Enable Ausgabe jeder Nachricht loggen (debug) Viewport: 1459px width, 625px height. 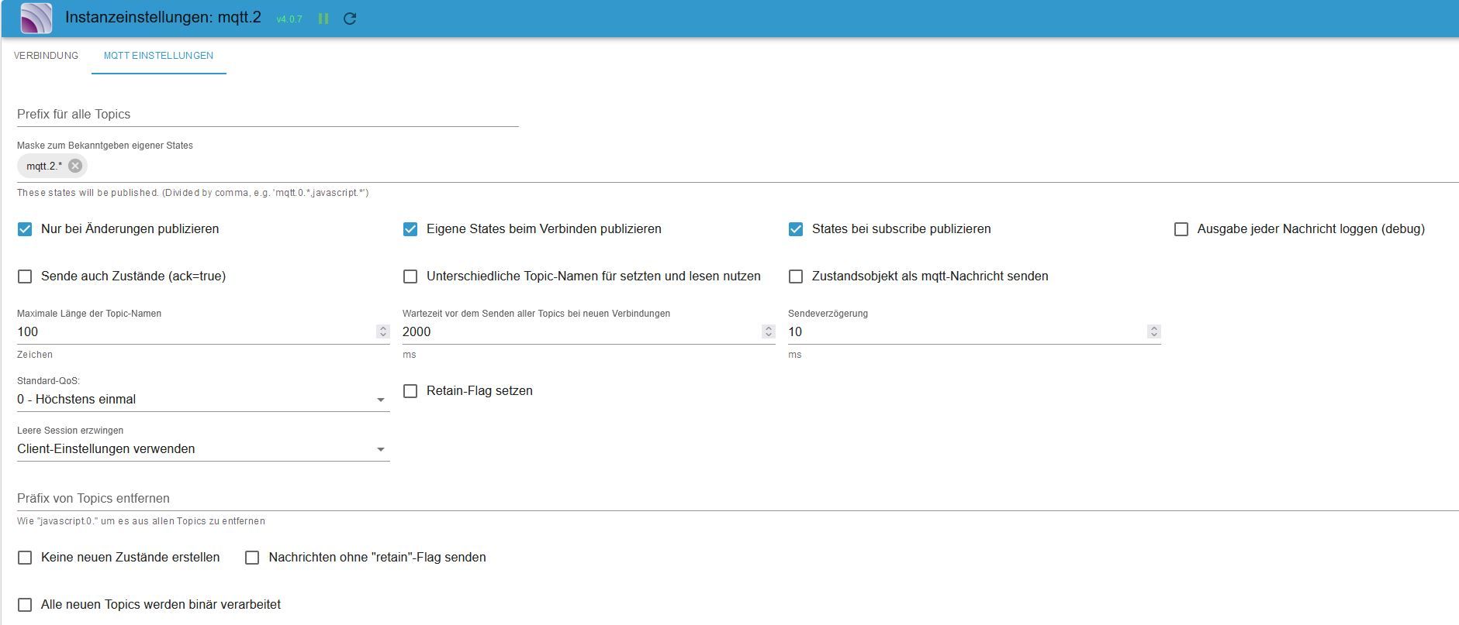click(1181, 229)
